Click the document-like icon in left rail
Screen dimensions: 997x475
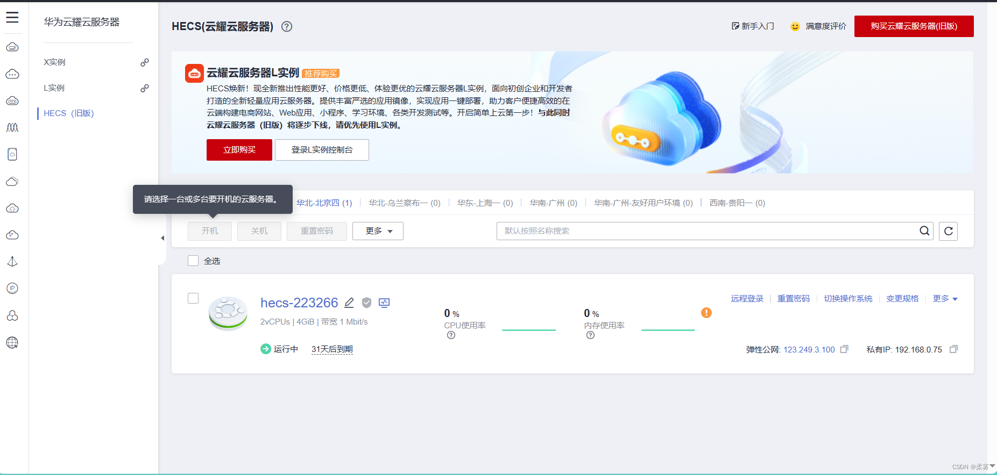(x=12, y=155)
